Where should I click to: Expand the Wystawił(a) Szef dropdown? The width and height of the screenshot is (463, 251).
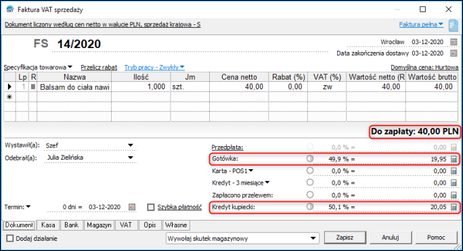point(131,145)
